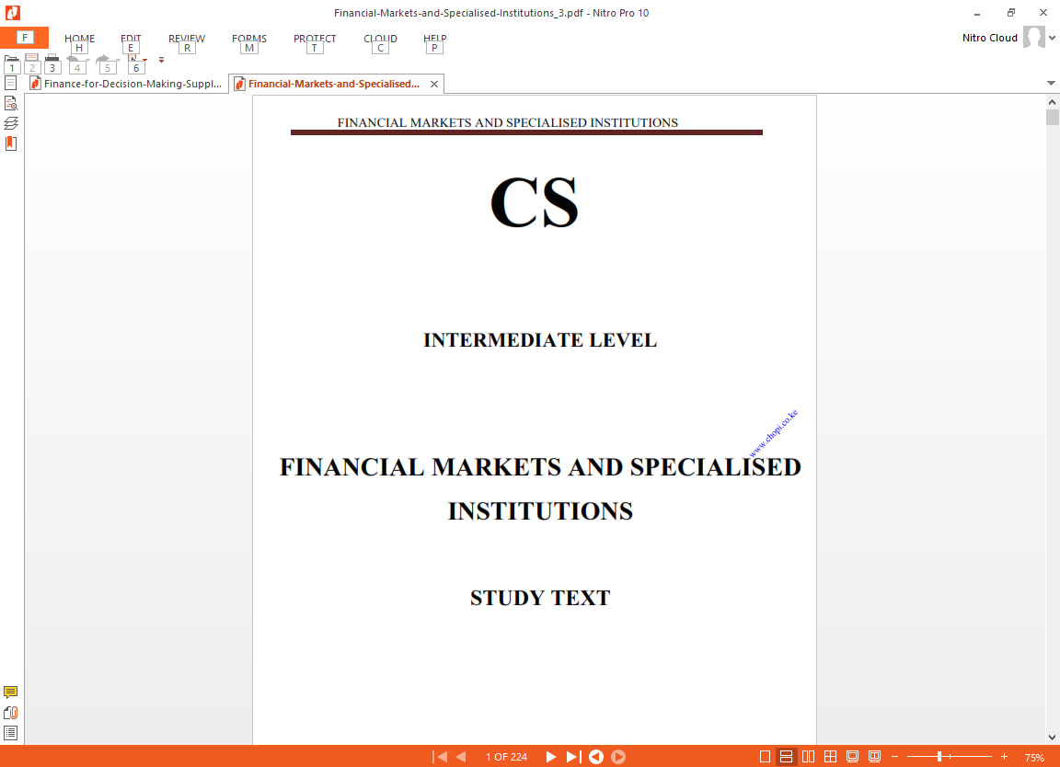Go to previous view in status bar
Image resolution: width=1060 pixels, height=767 pixels.
click(x=596, y=757)
